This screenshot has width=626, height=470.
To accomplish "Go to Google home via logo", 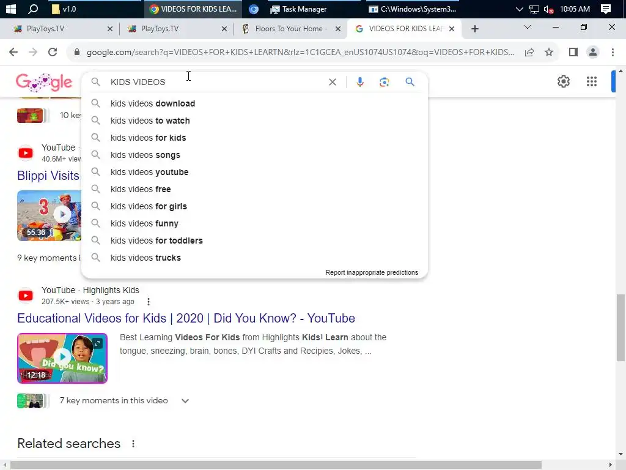I will pyautogui.click(x=44, y=83).
